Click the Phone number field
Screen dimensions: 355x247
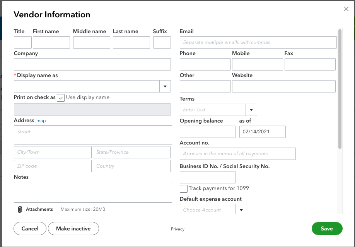click(205, 64)
